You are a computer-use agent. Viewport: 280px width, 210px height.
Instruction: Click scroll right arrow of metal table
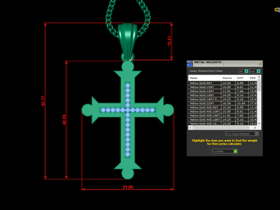[x=255, y=128]
